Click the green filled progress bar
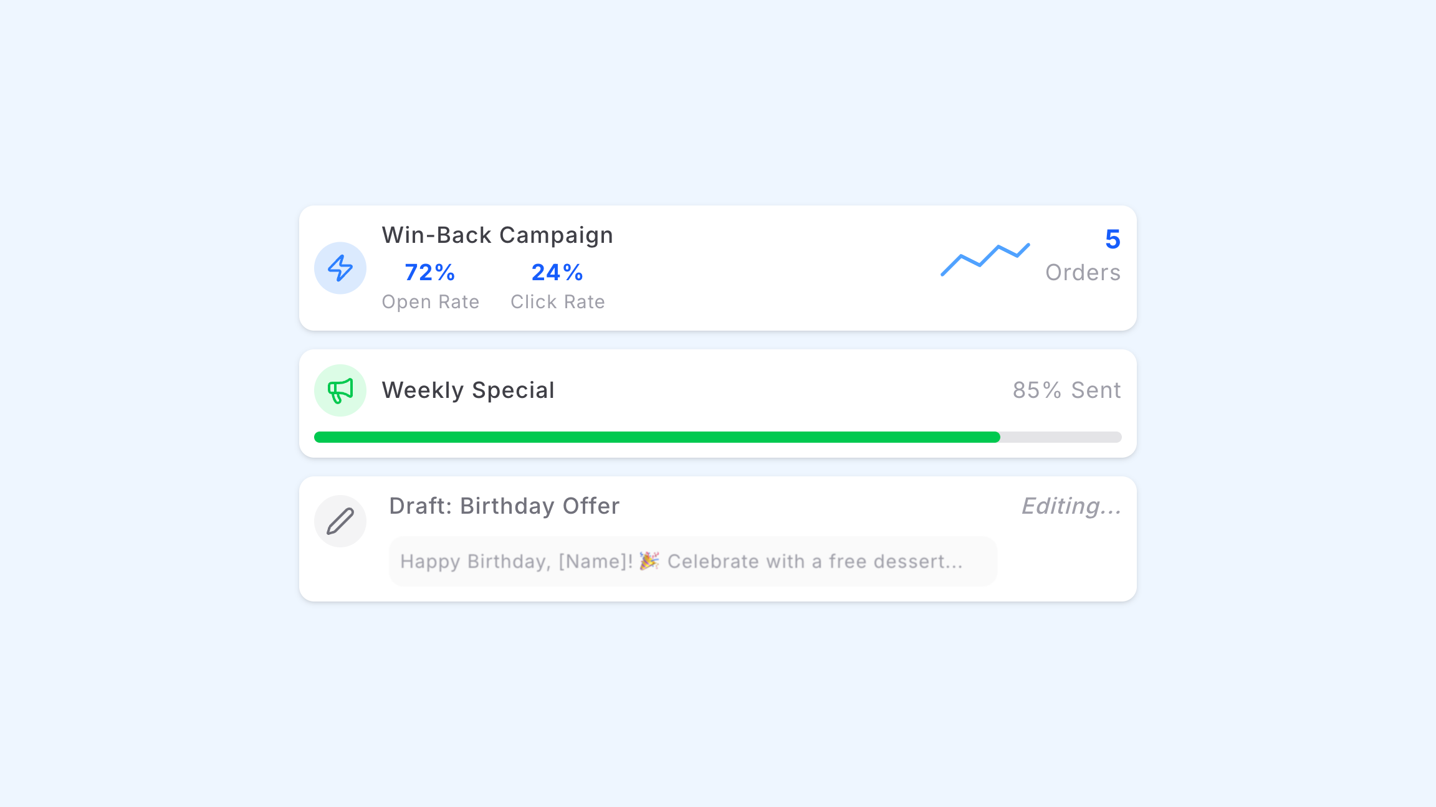This screenshot has width=1436, height=807. pos(657,437)
